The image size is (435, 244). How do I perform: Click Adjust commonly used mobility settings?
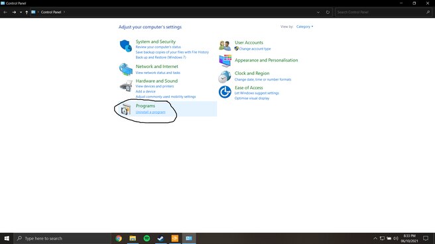coord(166,97)
